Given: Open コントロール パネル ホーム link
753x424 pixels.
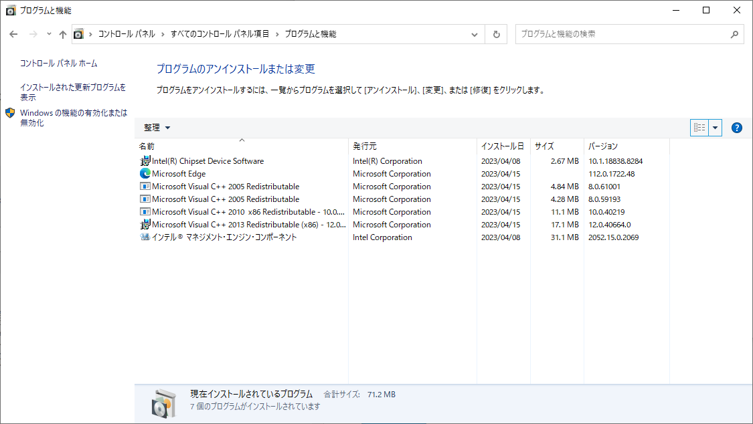Looking at the screenshot, I should click(x=59, y=64).
